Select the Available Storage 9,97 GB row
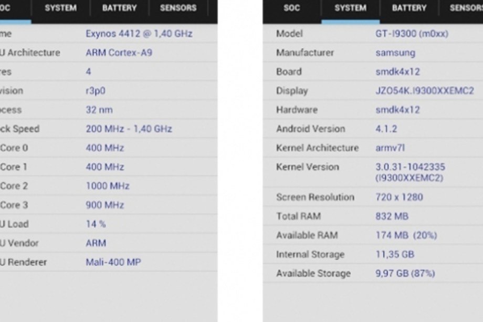Viewport: 483px width, 322px height. (x=373, y=273)
